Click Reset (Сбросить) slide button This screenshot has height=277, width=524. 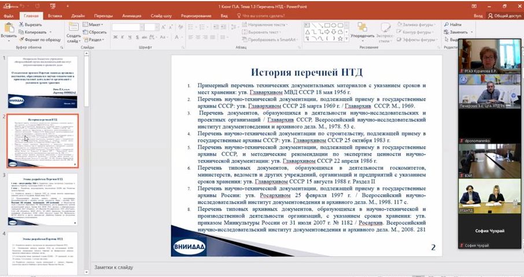95,32
